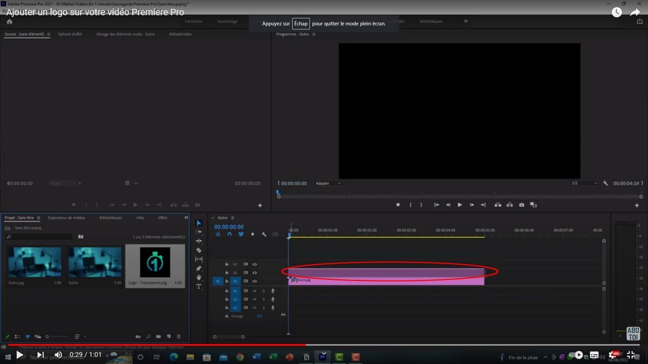
Task: Open timeline display settings wrench
Action: point(264,235)
